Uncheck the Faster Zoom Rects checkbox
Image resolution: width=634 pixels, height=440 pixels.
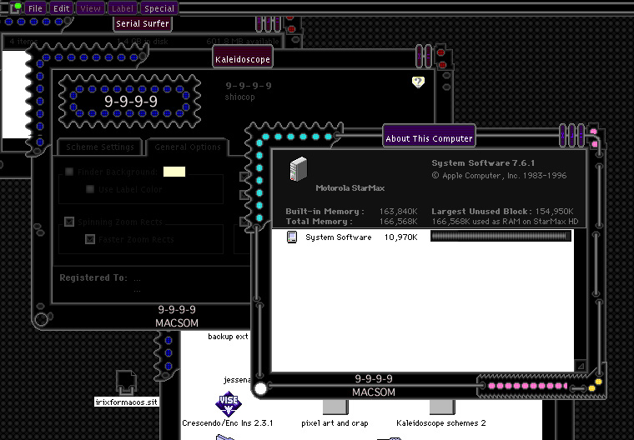click(90, 239)
